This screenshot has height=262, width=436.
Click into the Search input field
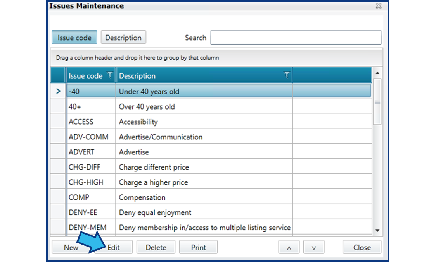point(296,37)
